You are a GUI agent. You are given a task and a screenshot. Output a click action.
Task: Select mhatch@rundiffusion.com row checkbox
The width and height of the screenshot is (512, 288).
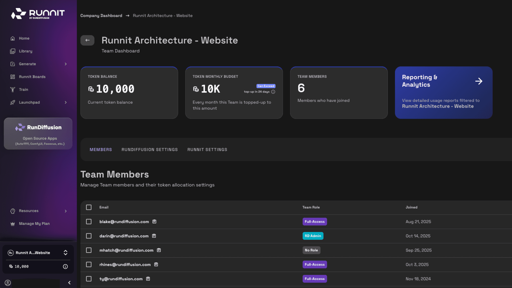(x=89, y=250)
